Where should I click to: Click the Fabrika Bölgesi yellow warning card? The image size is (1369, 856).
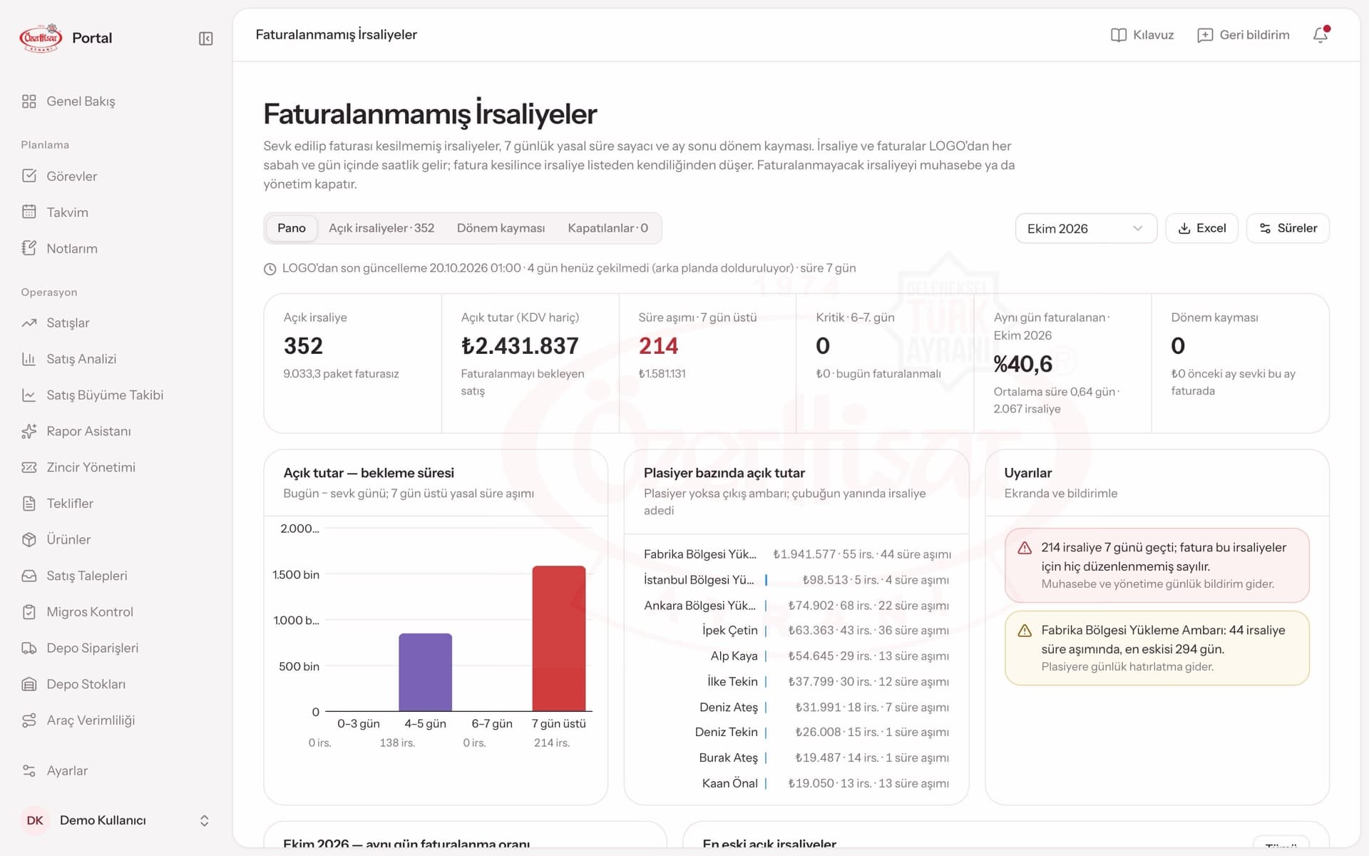tap(1157, 648)
